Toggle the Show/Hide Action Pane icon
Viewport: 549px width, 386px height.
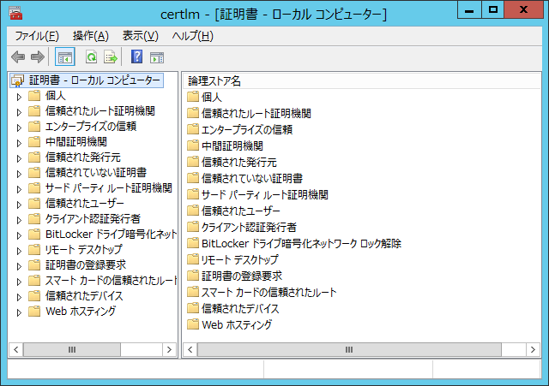pos(156,57)
